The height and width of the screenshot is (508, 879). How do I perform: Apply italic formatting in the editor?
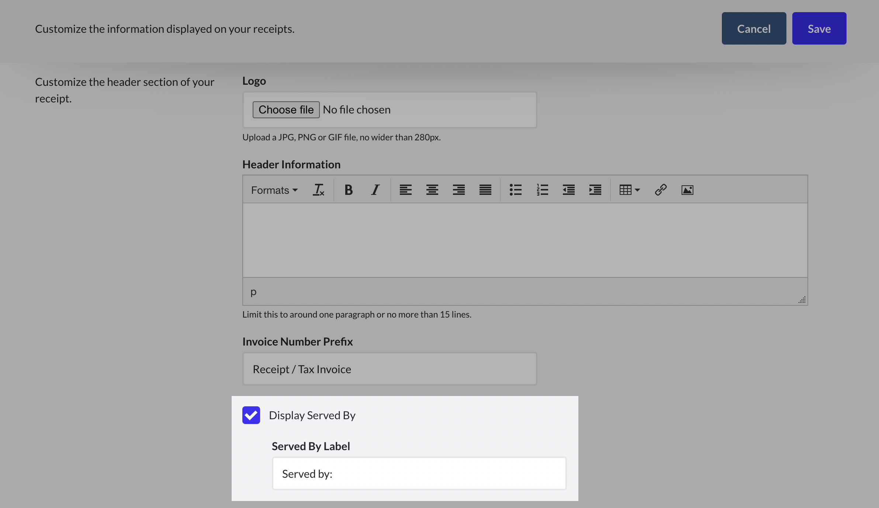click(x=375, y=190)
